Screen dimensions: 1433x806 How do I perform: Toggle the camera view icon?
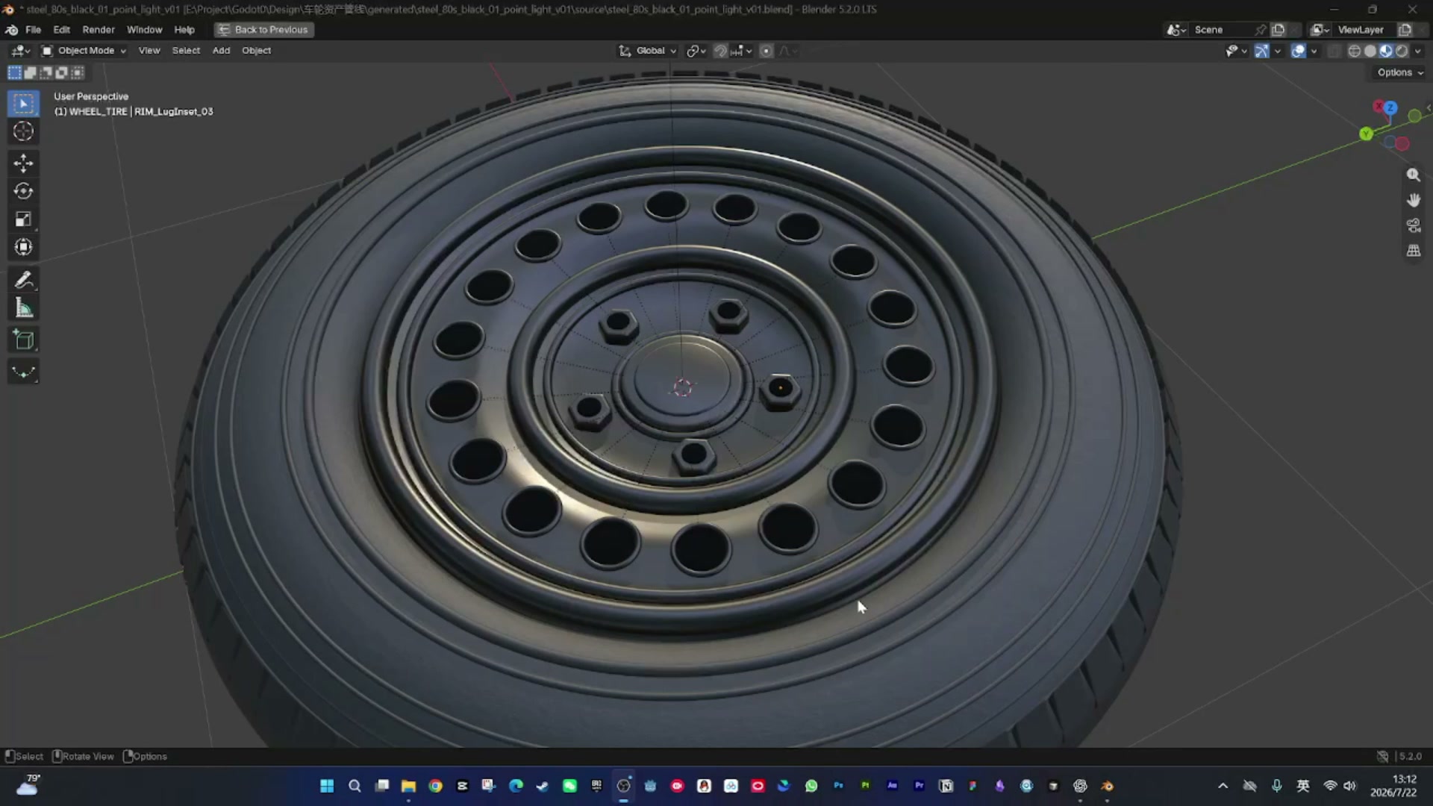(x=1413, y=225)
